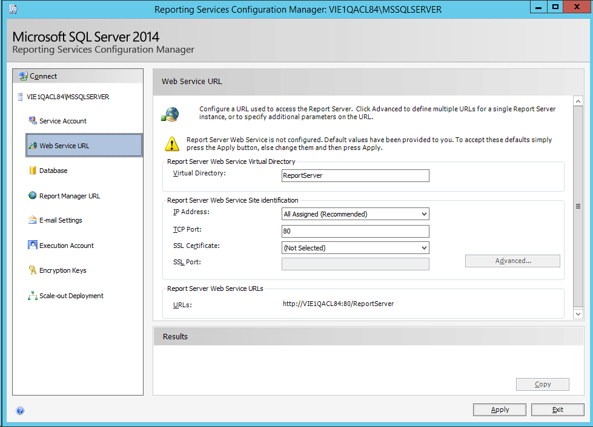Open the Database section icon
The image size is (593, 427).
[x=33, y=171]
